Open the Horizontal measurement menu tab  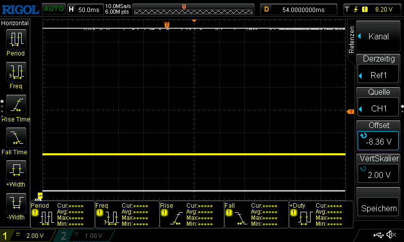click(x=15, y=23)
